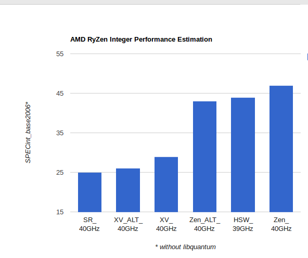Click the 'Zen_ALT_ 40GHz' axis label
Image resolution: width=308 pixels, height=258 pixels.
click(x=204, y=224)
